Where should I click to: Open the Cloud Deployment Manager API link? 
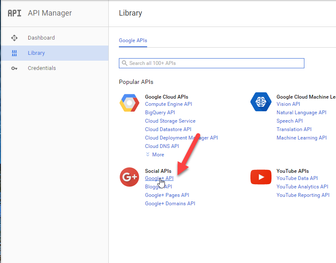(181, 138)
